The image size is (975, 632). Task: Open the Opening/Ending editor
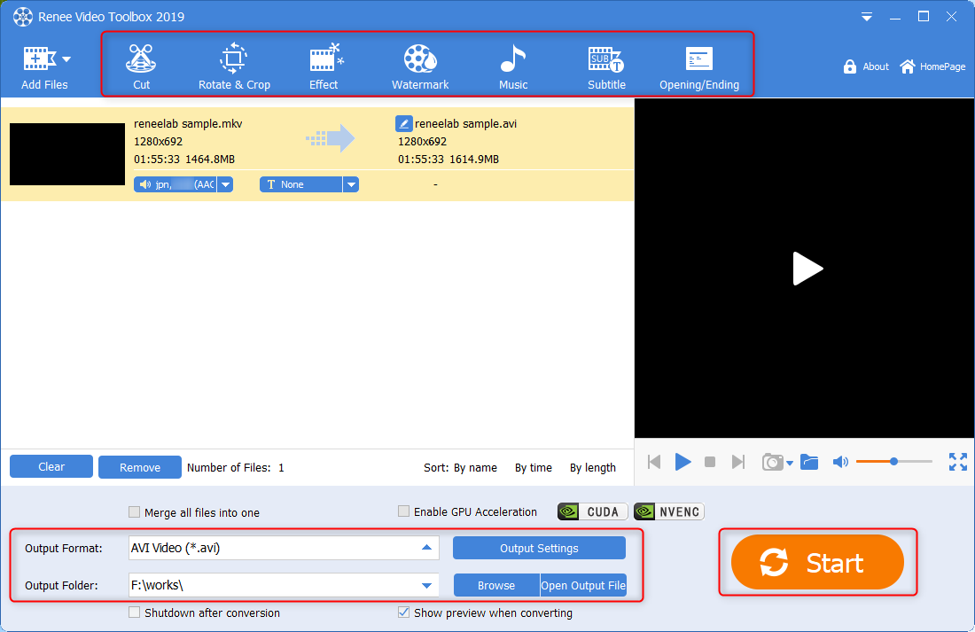pos(699,64)
